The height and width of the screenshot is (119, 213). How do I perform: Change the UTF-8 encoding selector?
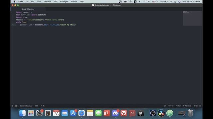171,106
